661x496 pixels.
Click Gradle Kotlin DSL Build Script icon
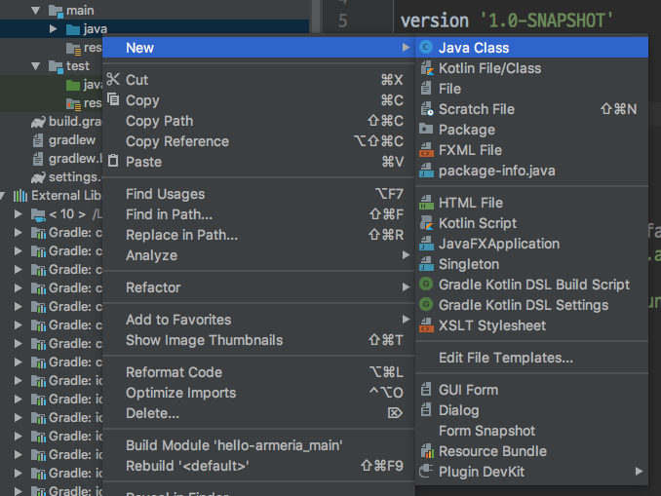click(x=426, y=285)
